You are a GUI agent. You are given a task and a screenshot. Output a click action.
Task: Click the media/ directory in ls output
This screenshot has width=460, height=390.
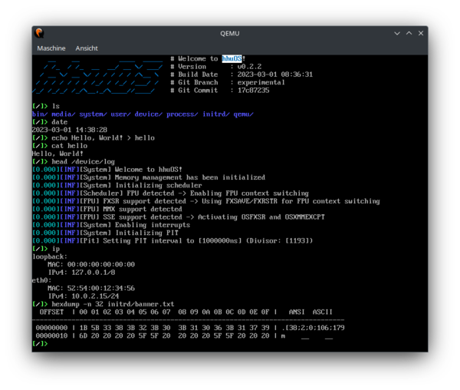click(x=64, y=114)
